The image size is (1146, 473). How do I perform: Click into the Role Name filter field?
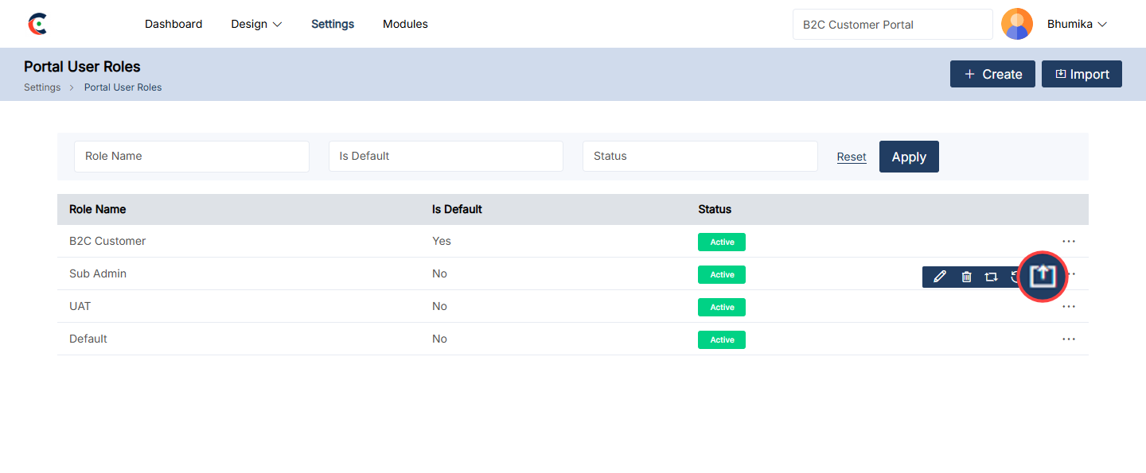[192, 157]
